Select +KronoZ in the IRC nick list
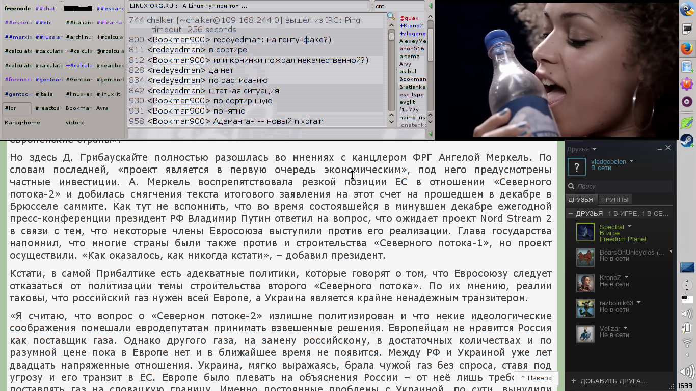 (412, 26)
